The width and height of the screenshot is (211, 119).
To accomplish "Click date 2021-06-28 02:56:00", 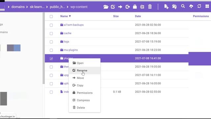I will 148,25.
